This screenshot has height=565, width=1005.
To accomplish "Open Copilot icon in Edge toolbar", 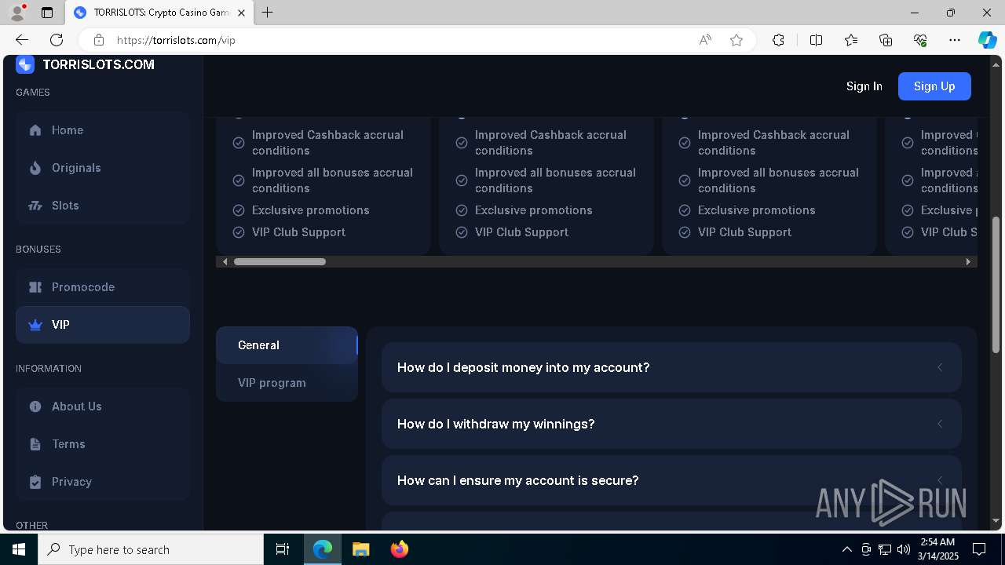I will 987,40.
